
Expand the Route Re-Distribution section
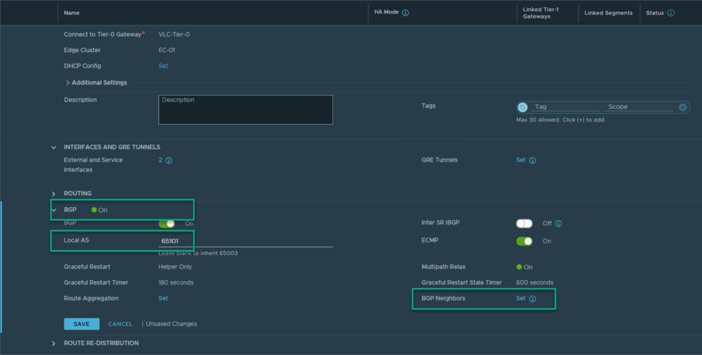(53, 343)
